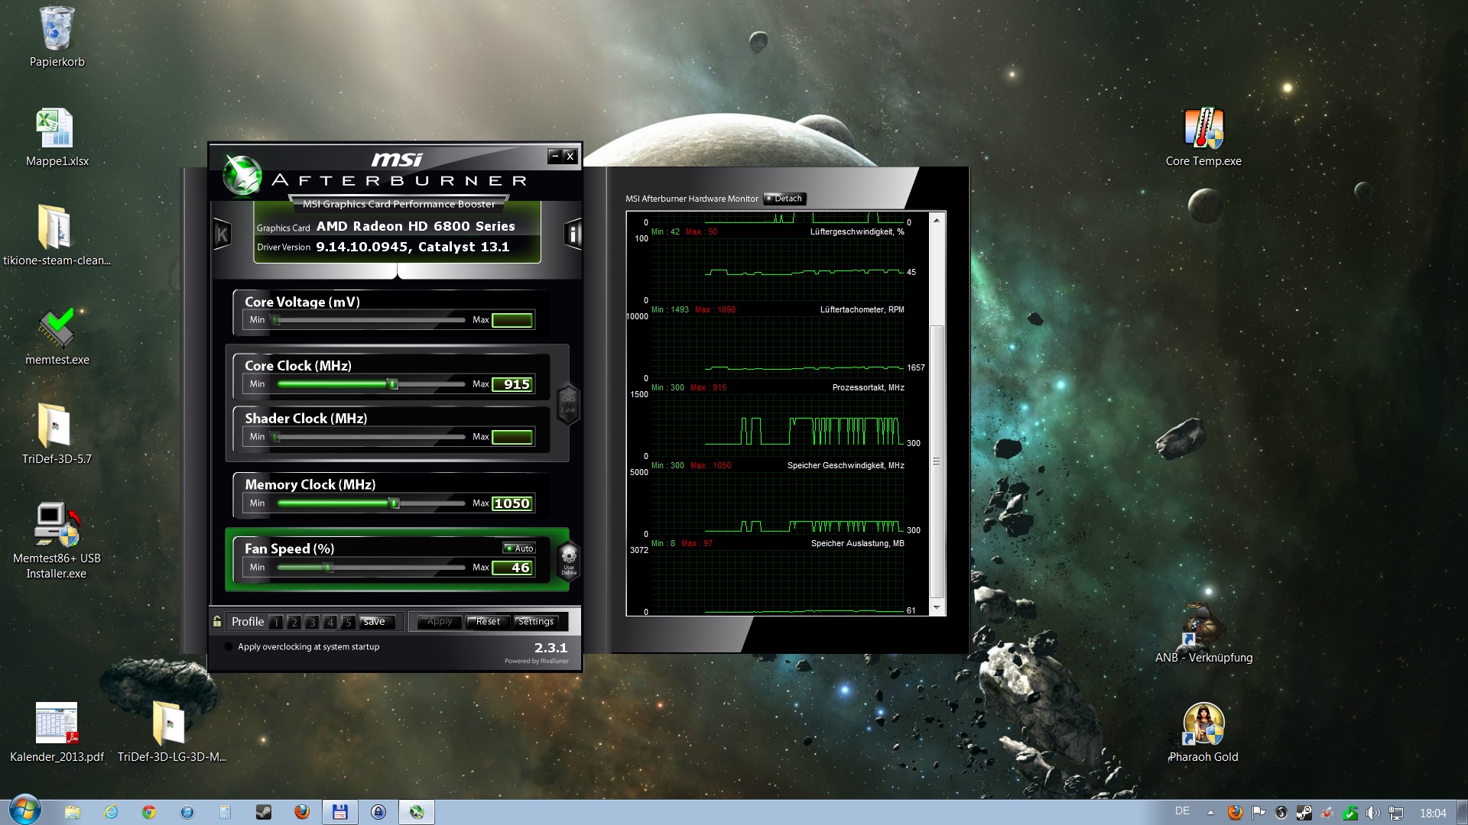
Task: Click the User Define fan gear icon
Action: (x=569, y=560)
